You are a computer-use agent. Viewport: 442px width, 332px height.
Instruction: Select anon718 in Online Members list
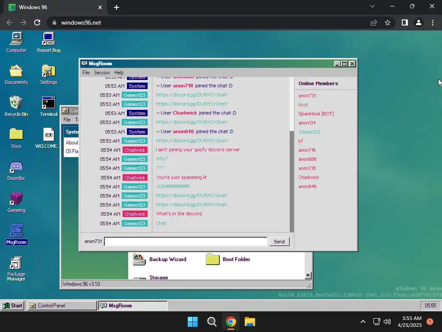(307, 168)
